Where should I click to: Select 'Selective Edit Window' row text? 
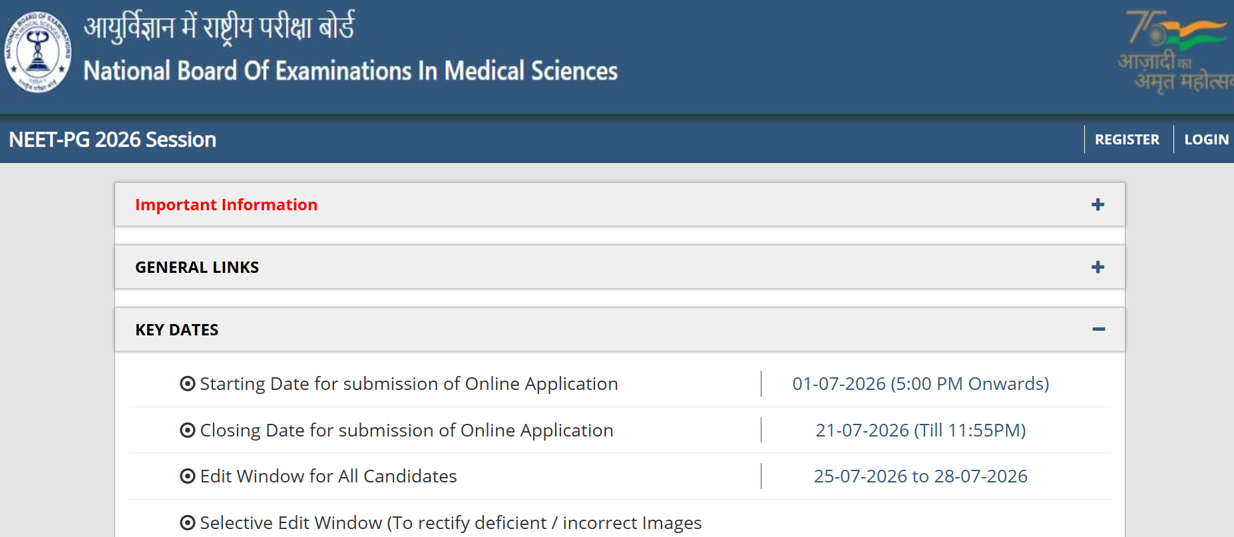click(x=451, y=523)
